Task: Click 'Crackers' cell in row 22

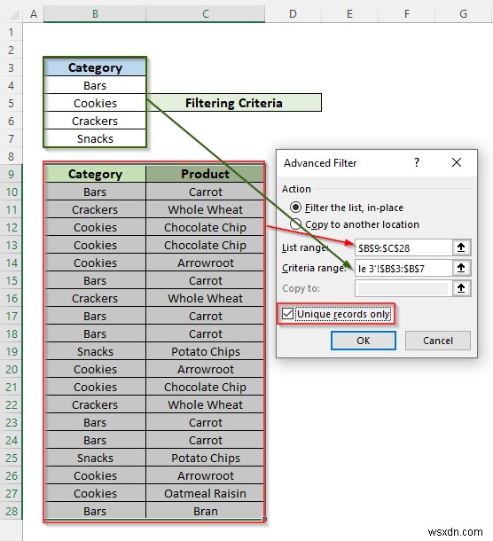Action: pos(95,404)
